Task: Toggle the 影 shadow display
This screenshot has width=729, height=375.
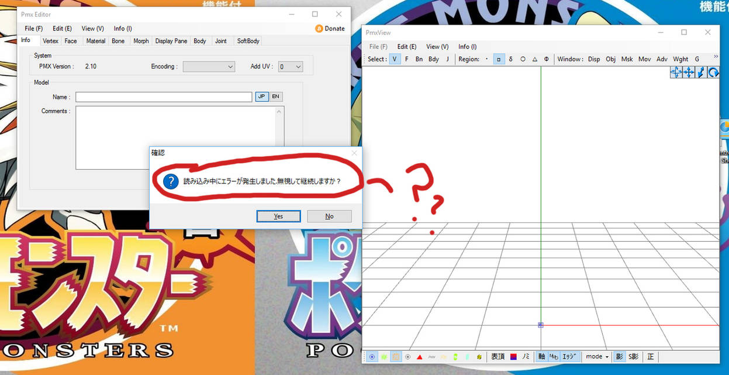Action: [619, 357]
